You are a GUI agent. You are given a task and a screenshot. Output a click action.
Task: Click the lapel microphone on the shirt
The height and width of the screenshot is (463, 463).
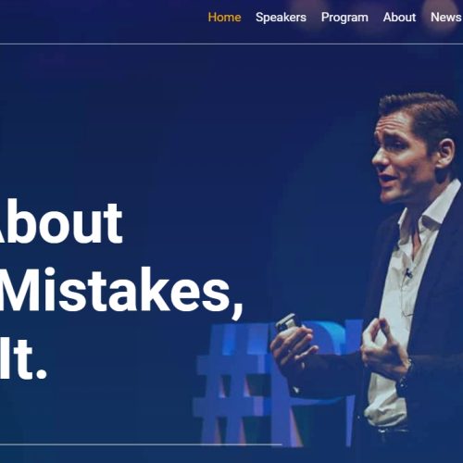pos(408,273)
